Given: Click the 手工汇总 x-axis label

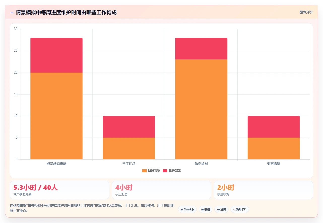Looking at the screenshot, I should click(129, 164).
